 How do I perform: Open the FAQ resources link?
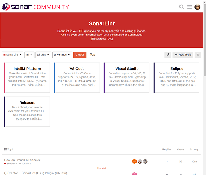pos(110,39)
